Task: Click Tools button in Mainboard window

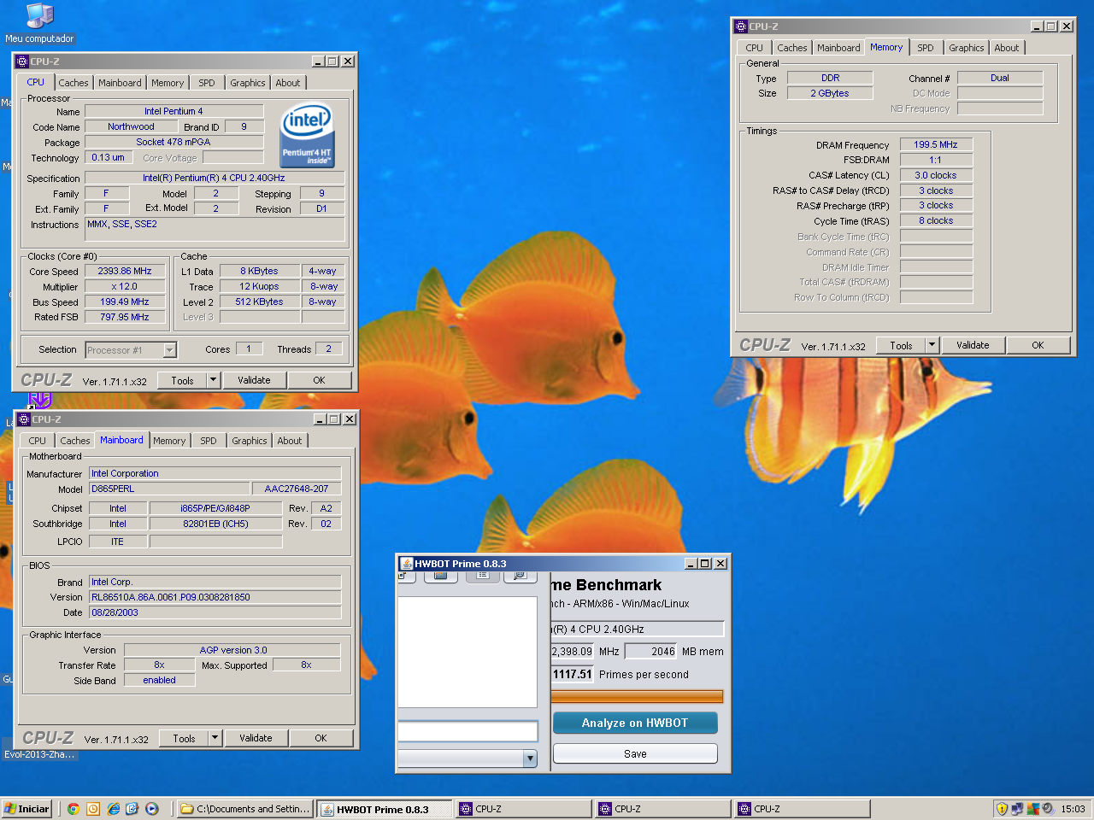Action: 184,738
